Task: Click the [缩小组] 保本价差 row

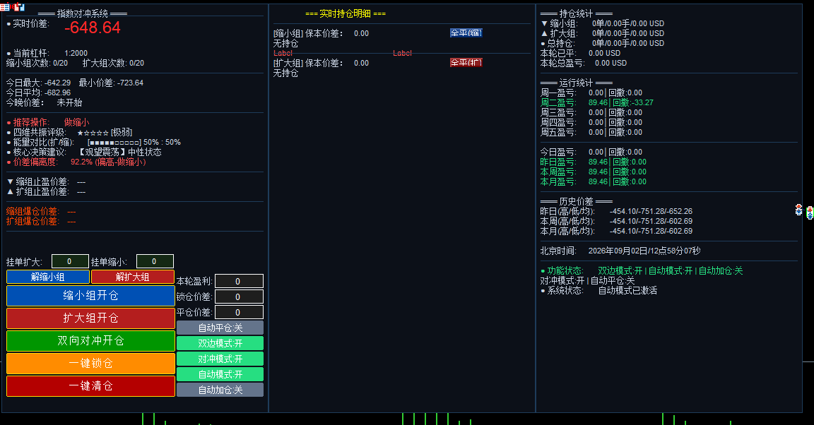Action: (x=321, y=33)
